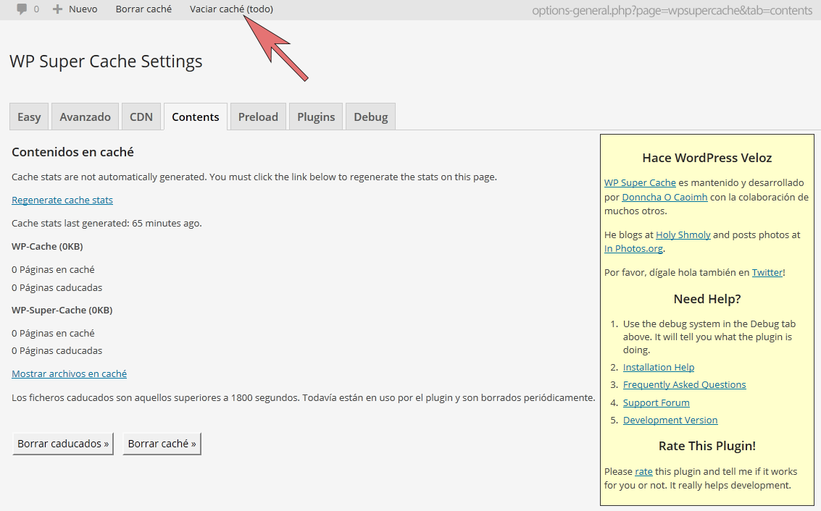Open the In Photos.org link
821x511 pixels.
tap(633, 248)
